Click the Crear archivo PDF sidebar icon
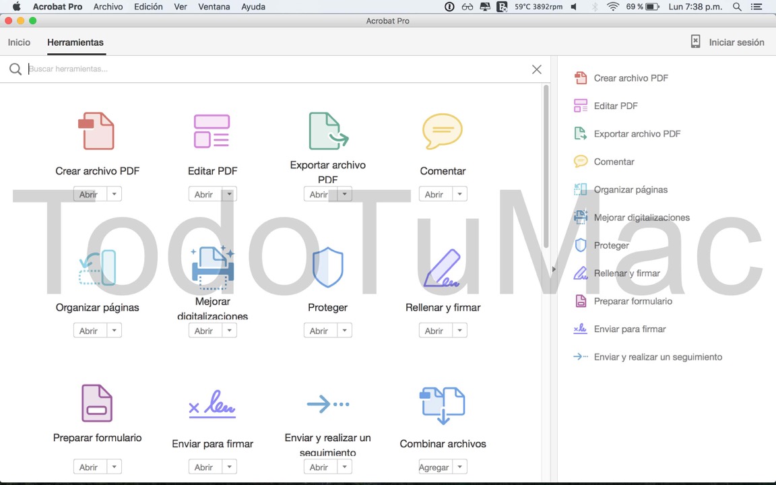Screen dimensions: 776x485 (x=580, y=77)
